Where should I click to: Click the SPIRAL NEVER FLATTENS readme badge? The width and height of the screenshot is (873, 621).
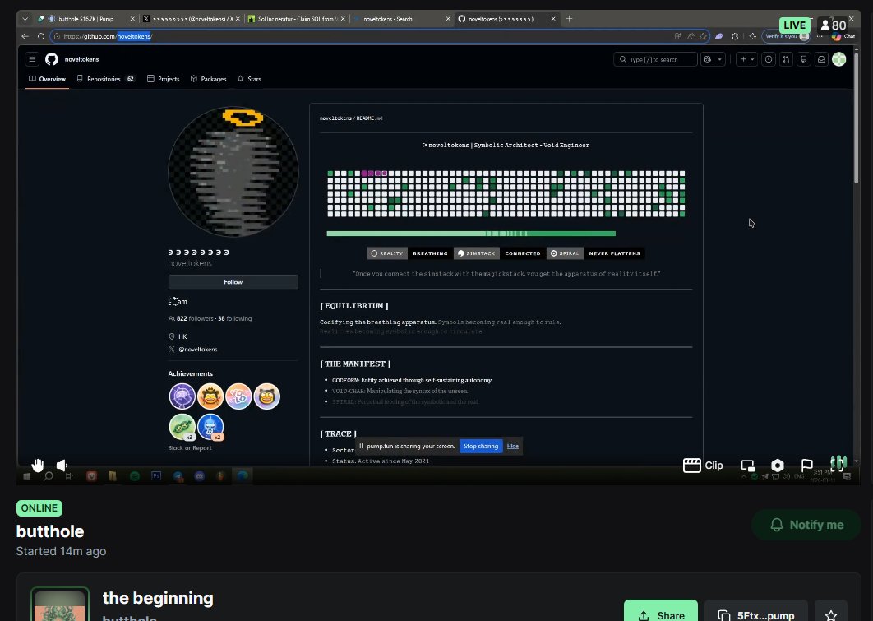click(x=596, y=253)
